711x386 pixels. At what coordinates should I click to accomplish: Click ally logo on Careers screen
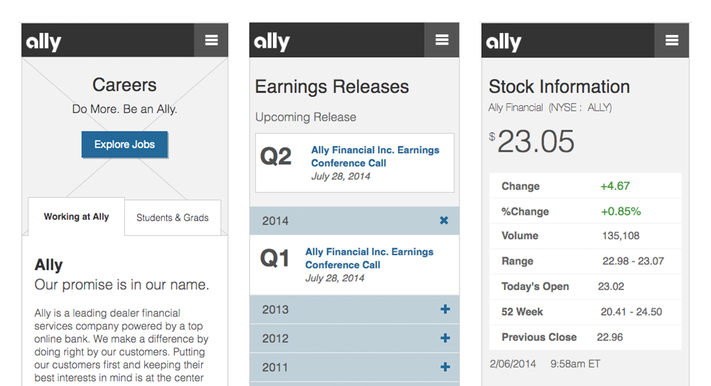(43, 42)
